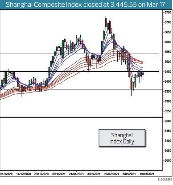173x185 pixels.
Task: Click the 3650 price axis label
Action: [x=168, y=32]
